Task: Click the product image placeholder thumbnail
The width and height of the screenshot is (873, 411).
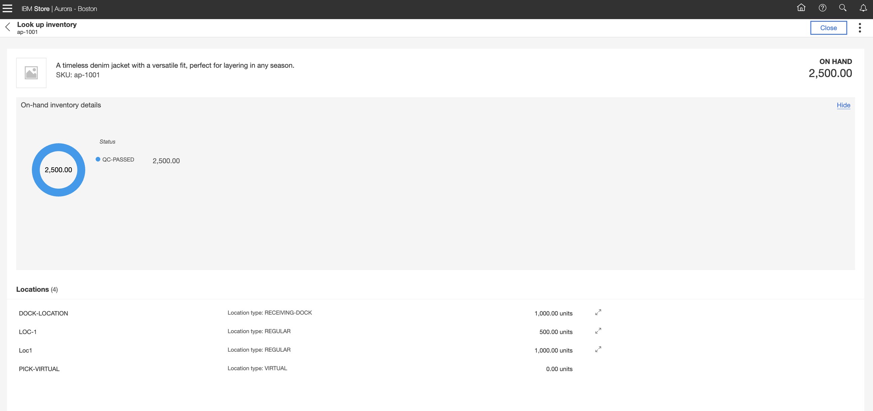Action: coord(31,73)
